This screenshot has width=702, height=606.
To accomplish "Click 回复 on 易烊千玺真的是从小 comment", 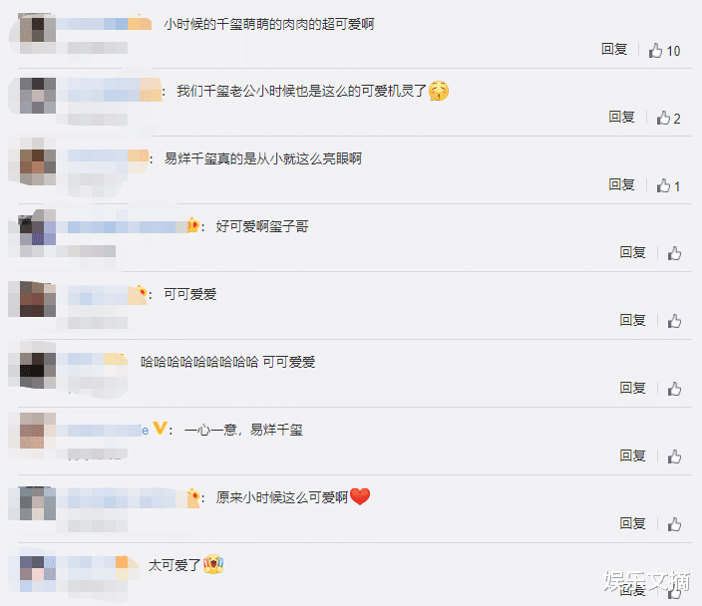I will pyautogui.click(x=621, y=184).
